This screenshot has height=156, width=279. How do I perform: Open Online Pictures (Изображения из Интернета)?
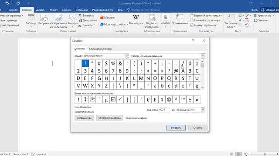coord(58,21)
